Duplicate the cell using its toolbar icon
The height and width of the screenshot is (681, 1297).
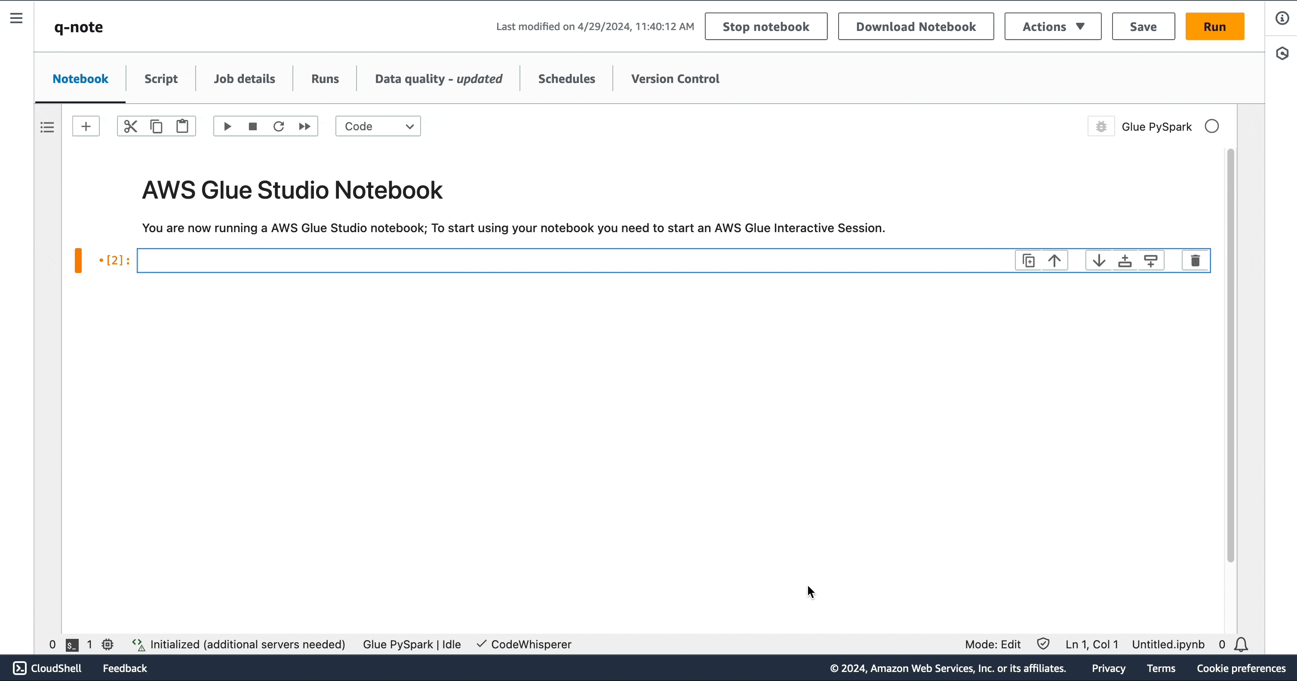pyautogui.click(x=1028, y=261)
